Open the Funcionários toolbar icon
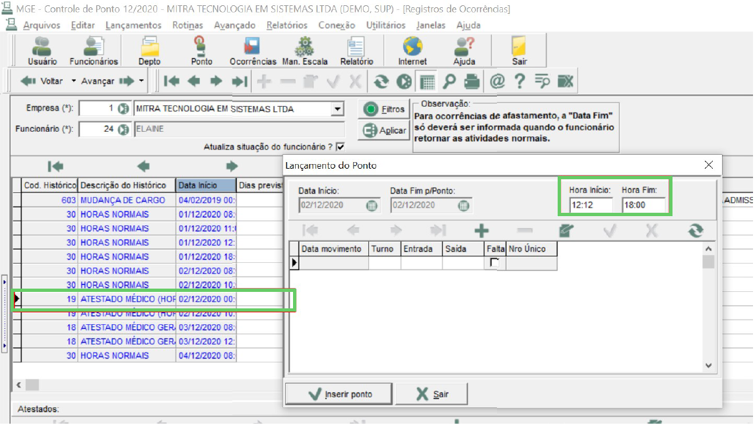This screenshot has height=425, width=755. coord(94,51)
